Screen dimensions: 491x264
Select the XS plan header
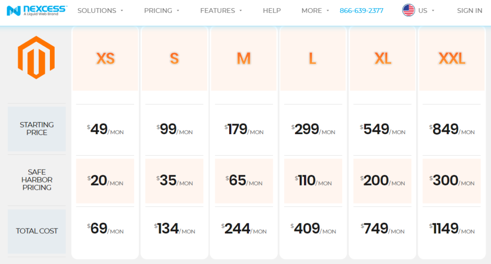coord(105,58)
